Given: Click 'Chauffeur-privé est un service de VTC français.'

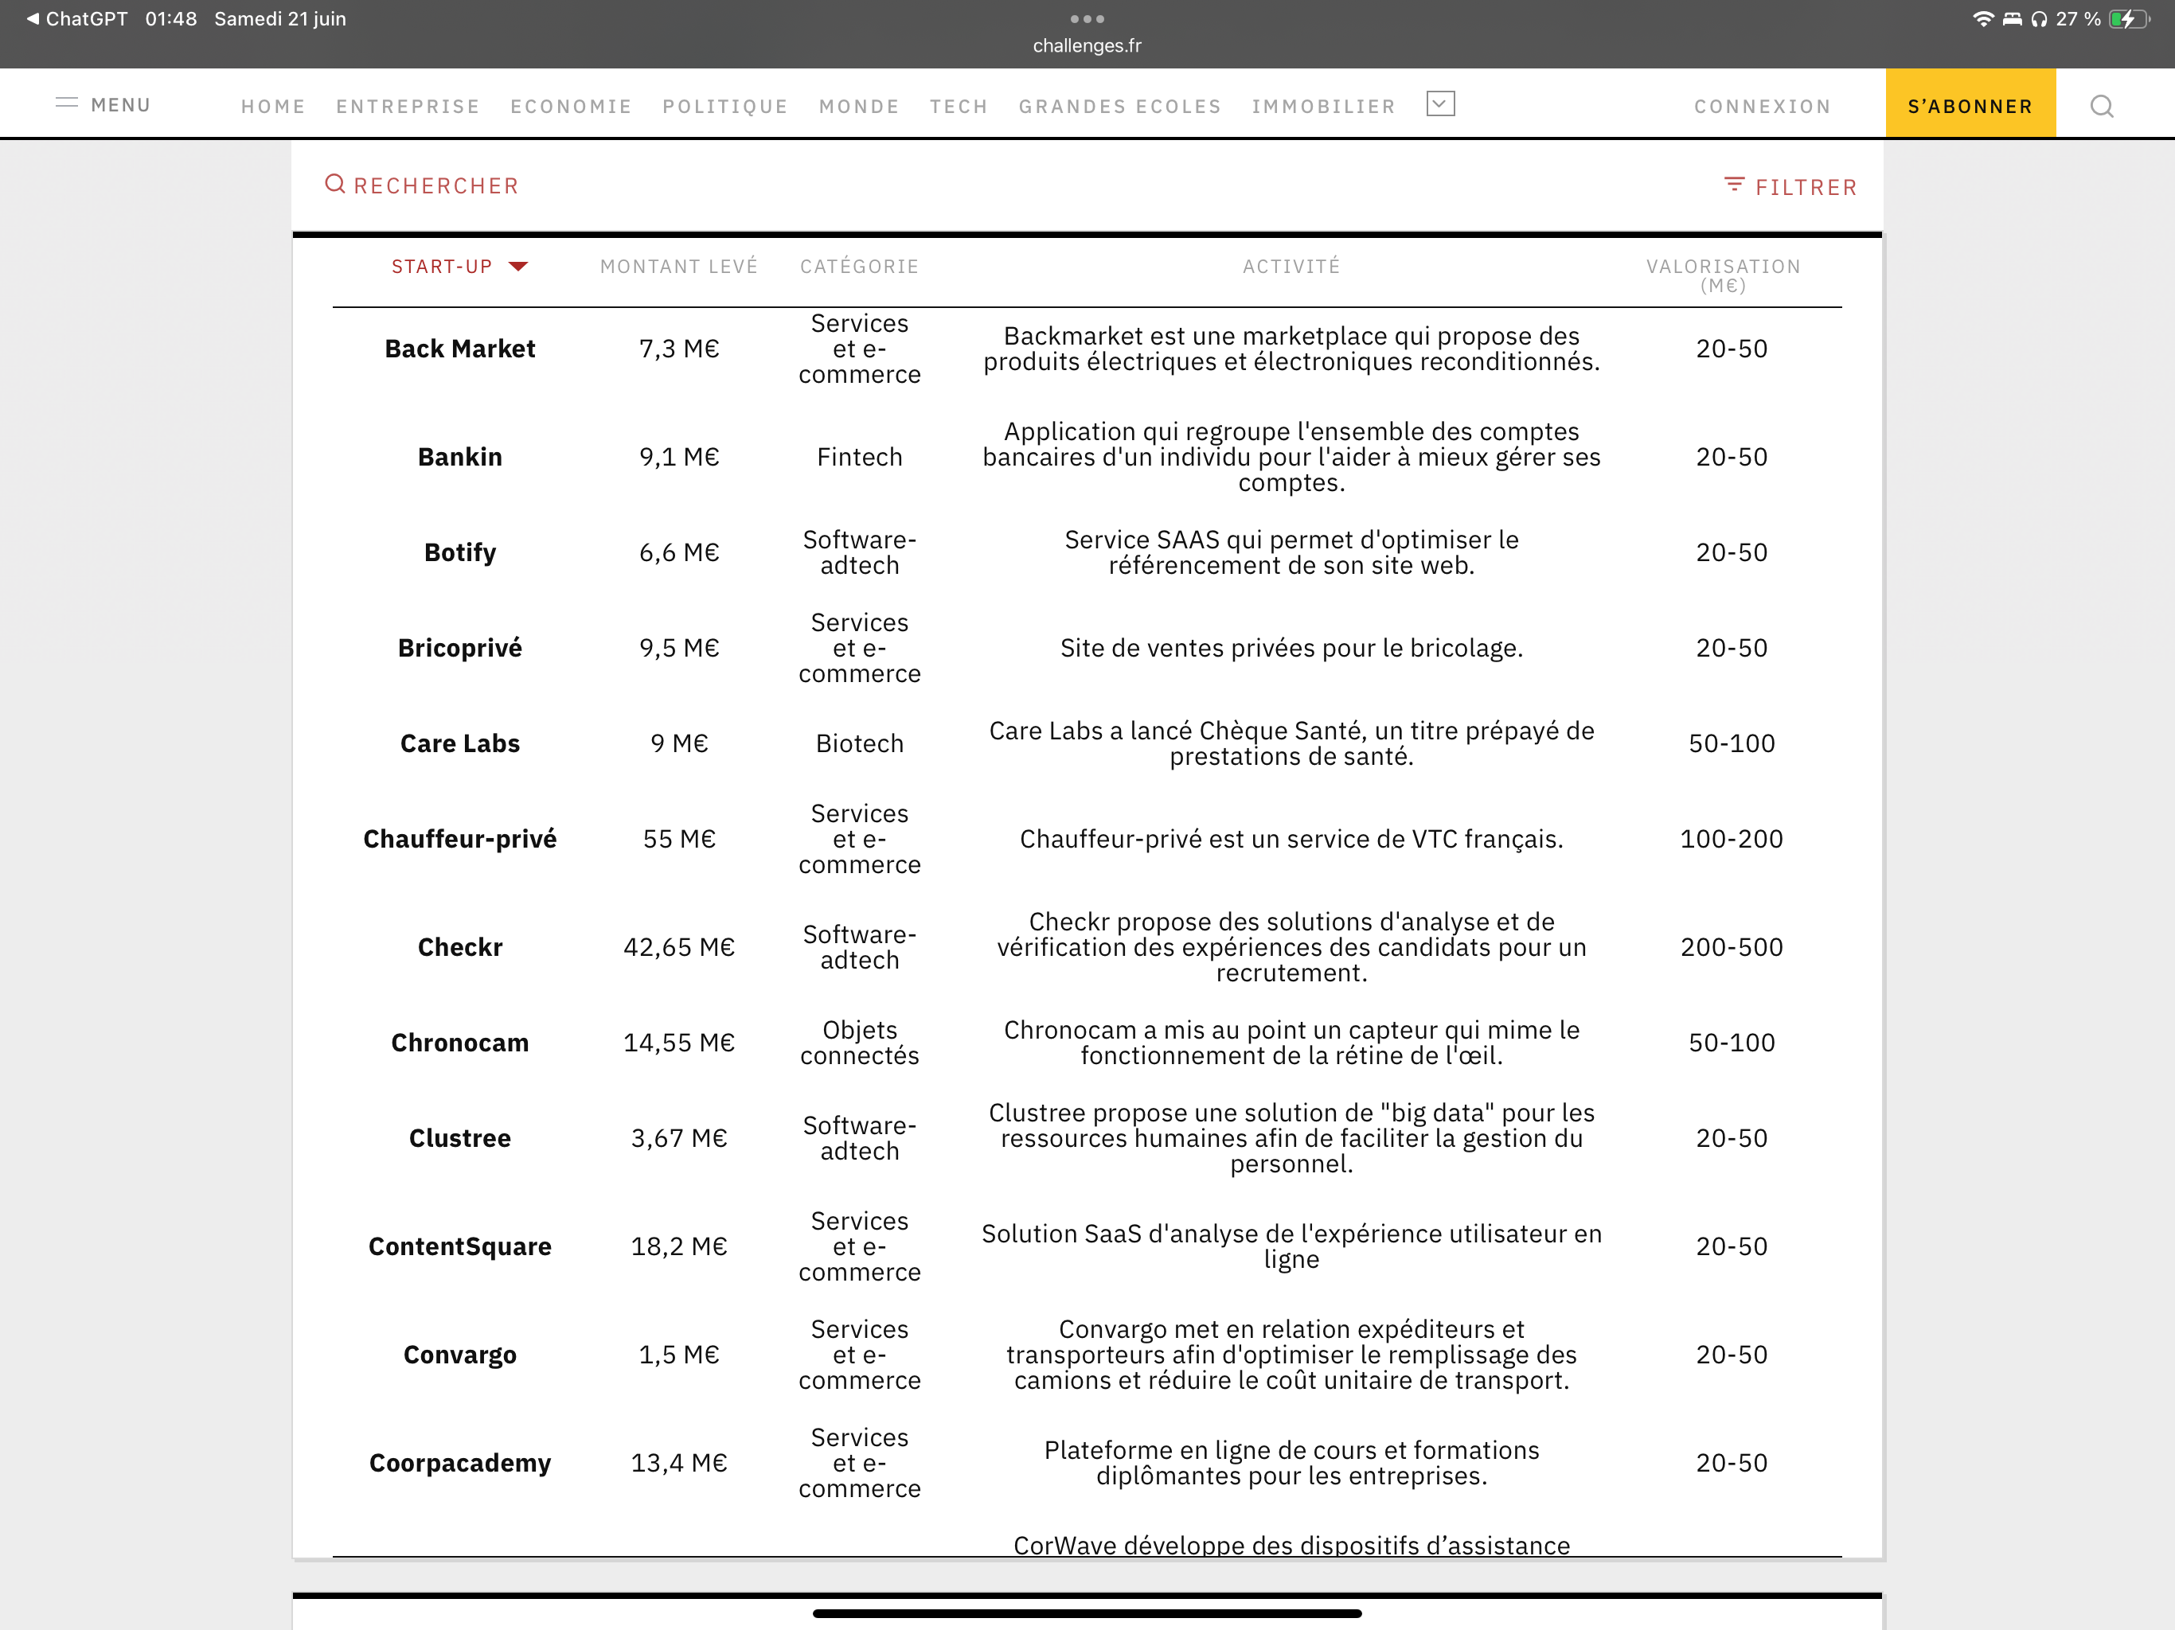Looking at the screenshot, I should click(1291, 839).
